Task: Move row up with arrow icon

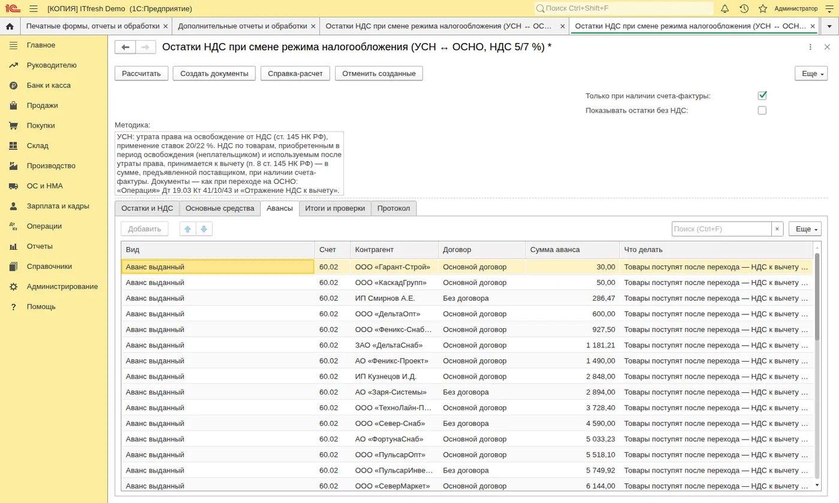Action: point(188,229)
